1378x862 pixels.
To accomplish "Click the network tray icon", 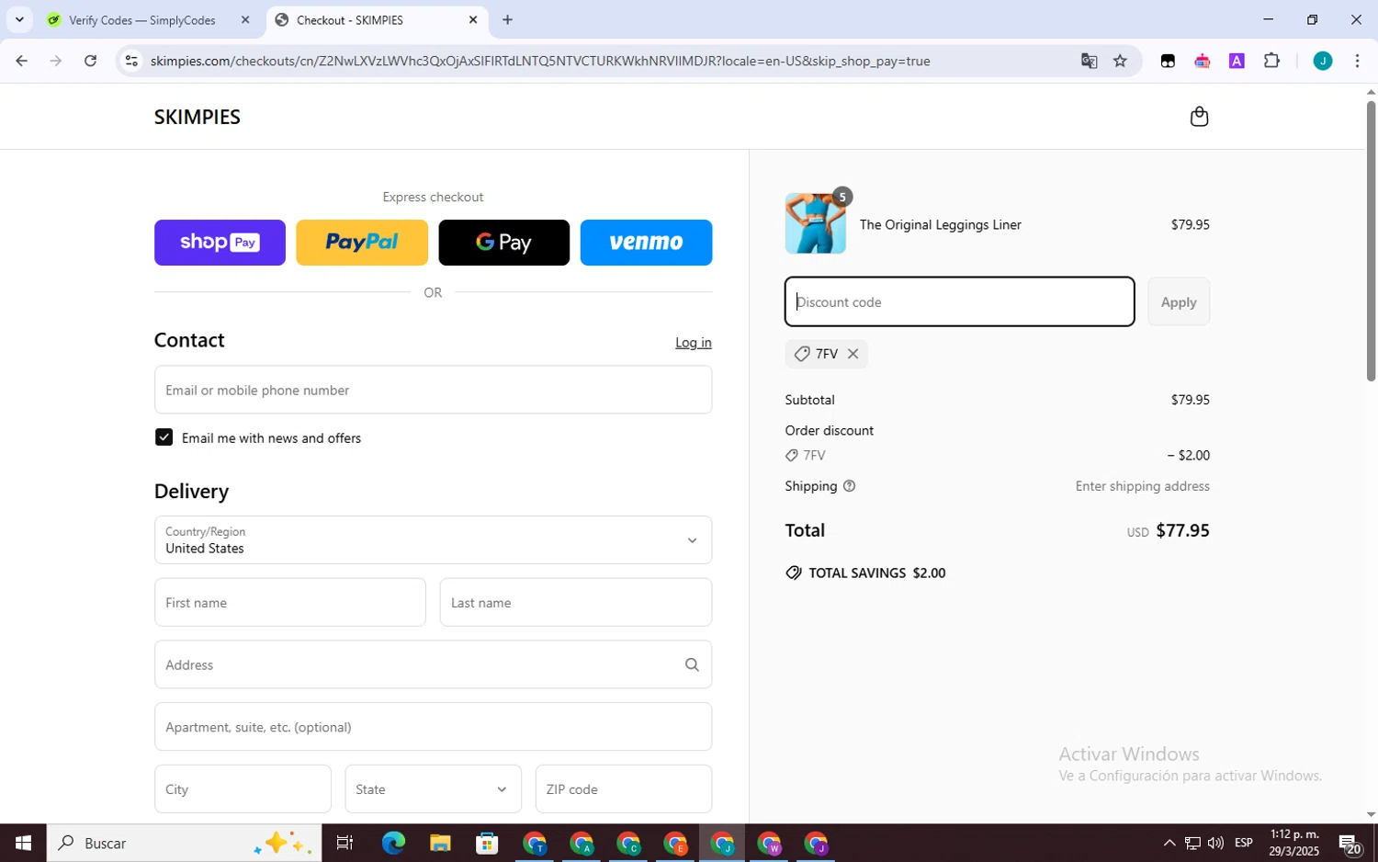I will click(1192, 843).
